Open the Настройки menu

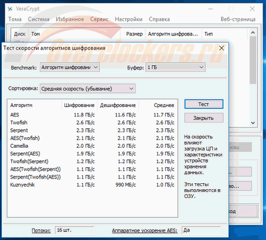128,20
